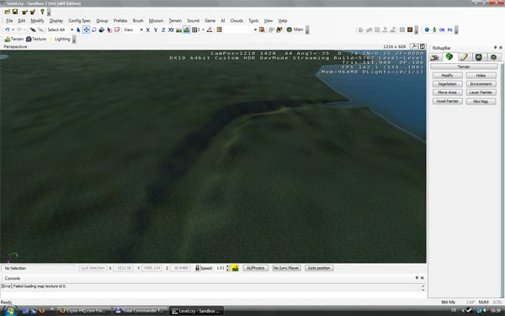The width and height of the screenshot is (505, 316).
Task: Toggle the No Sync Player button
Action: 286,268
